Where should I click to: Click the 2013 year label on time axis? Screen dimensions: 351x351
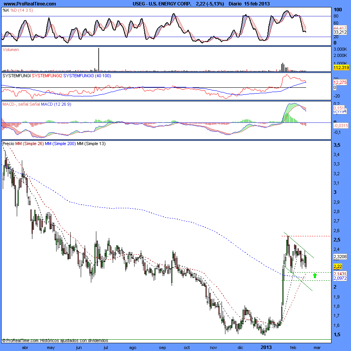point(266,347)
